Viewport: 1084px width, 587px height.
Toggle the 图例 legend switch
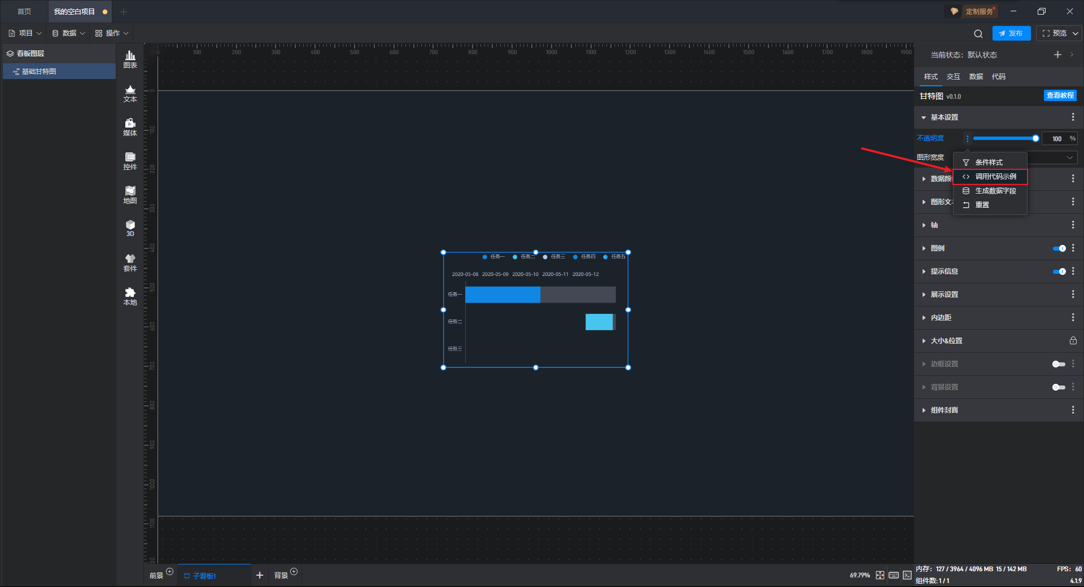pos(1059,248)
